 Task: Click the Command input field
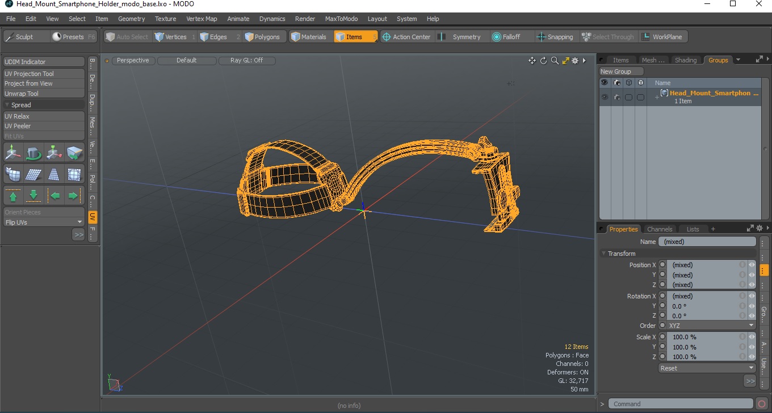[x=682, y=404]
